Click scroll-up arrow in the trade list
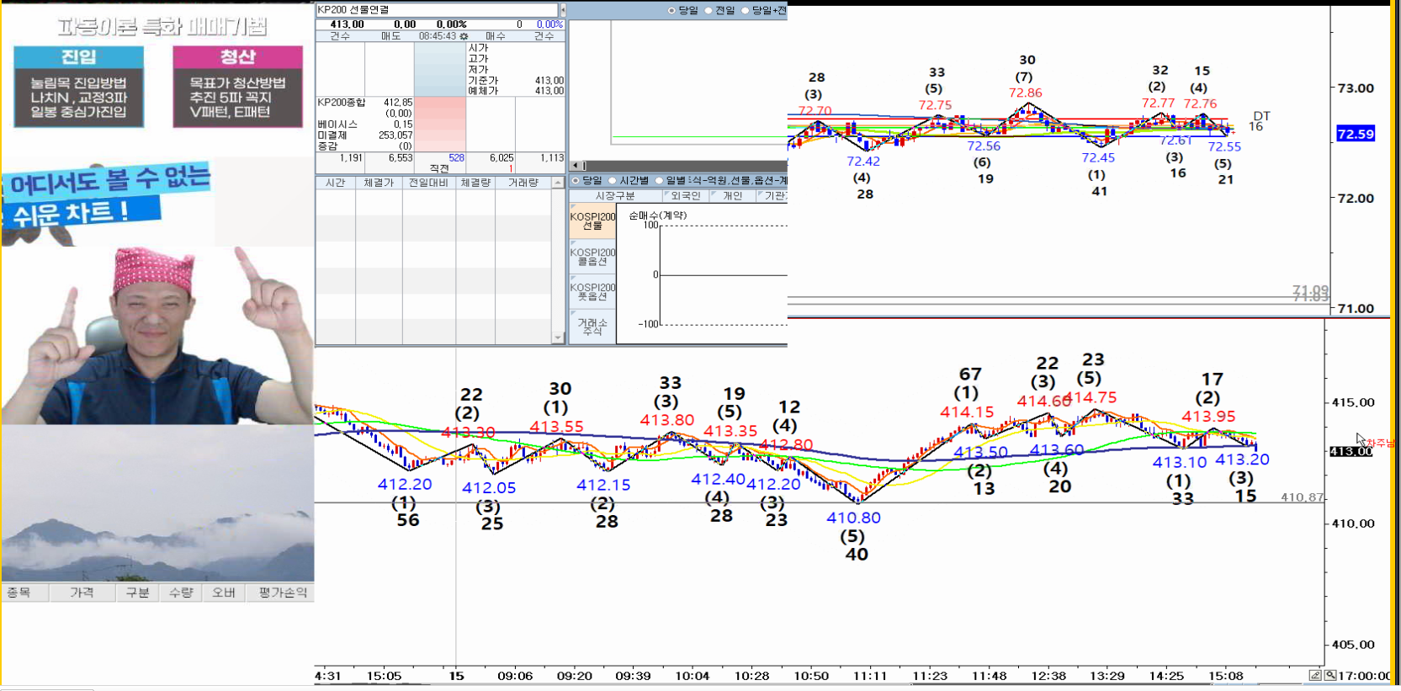Viewport: 1401px width, 691px height. 557,183
